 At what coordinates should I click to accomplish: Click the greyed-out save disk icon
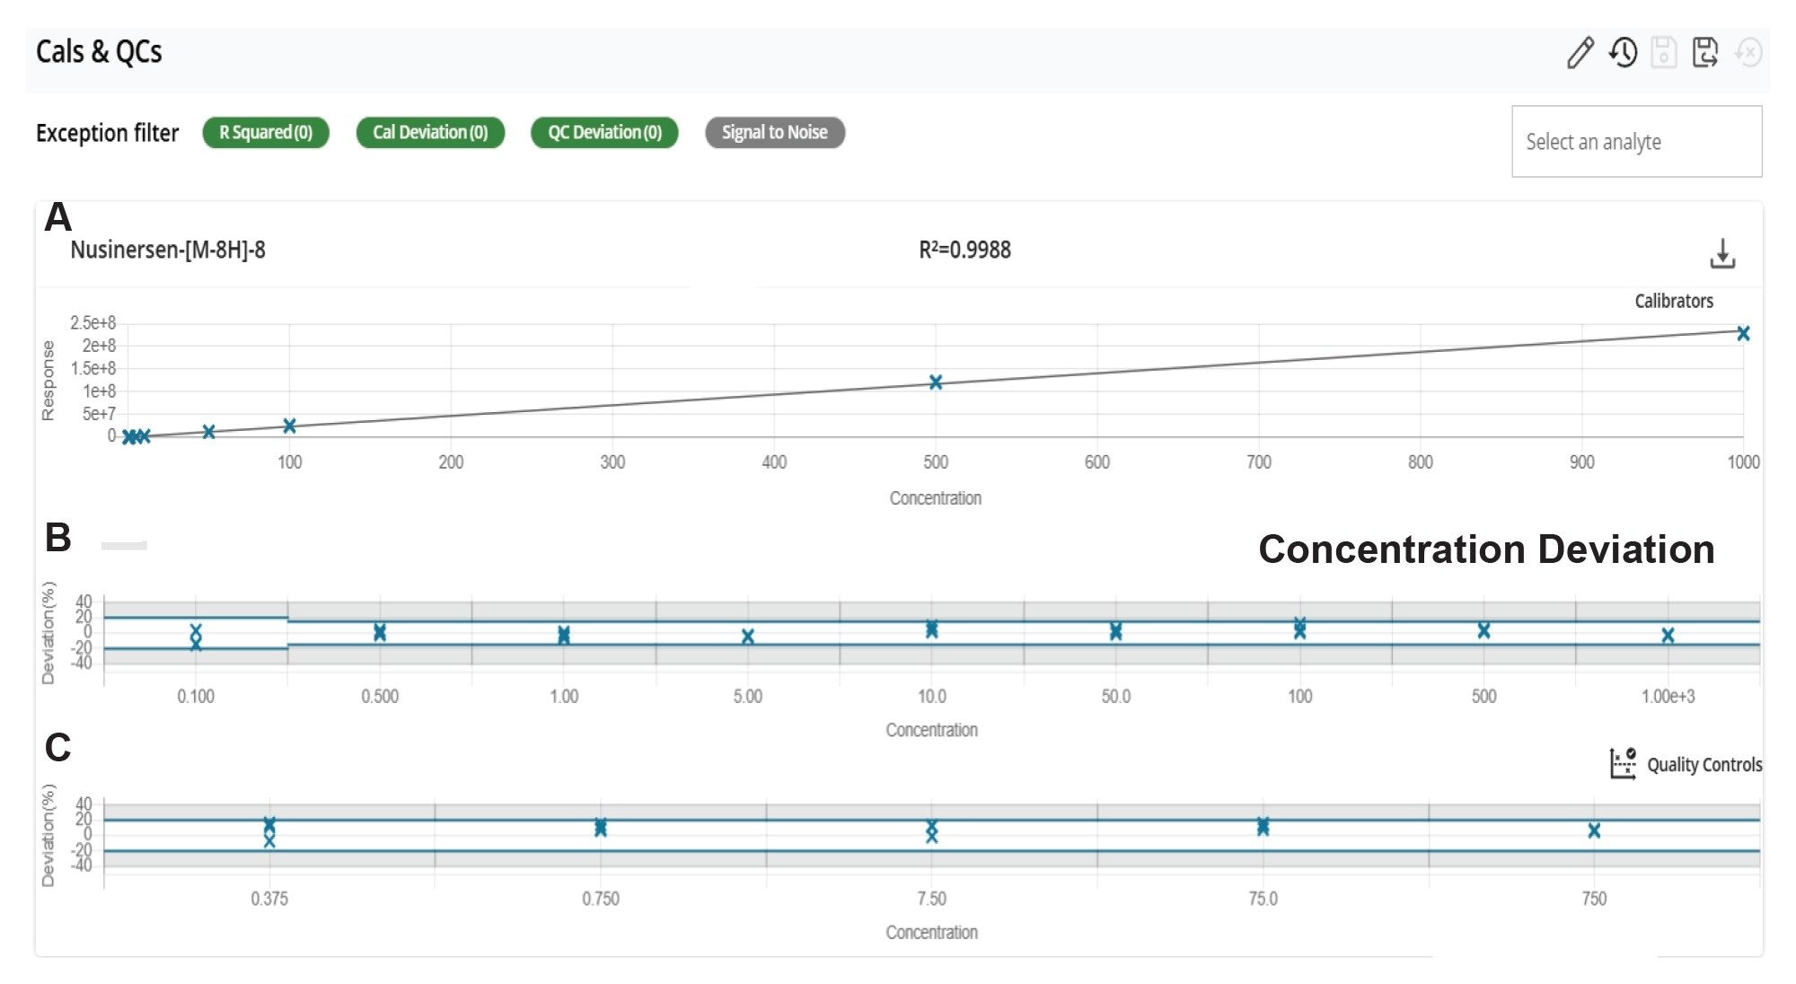(1663, 52)
